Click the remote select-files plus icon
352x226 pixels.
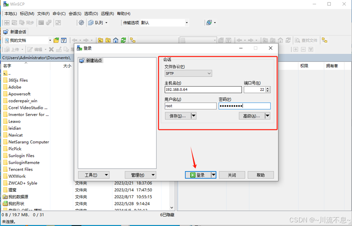tap(296, 49)
